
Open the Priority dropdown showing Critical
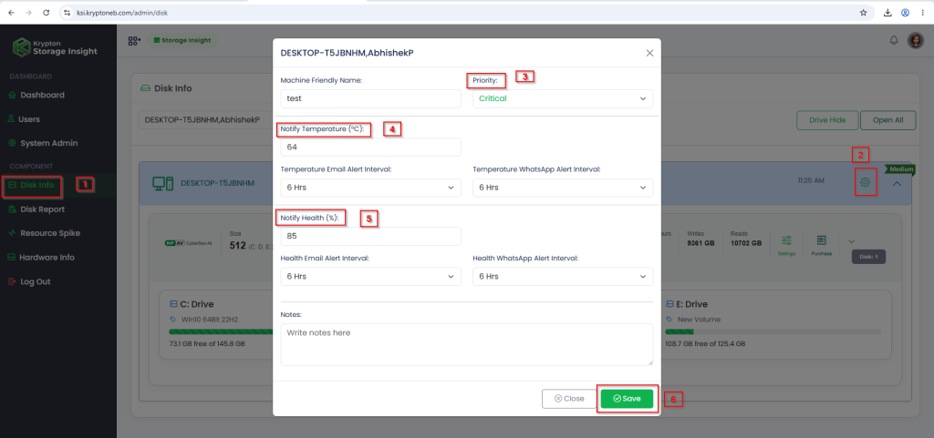(x=563, y=98)
